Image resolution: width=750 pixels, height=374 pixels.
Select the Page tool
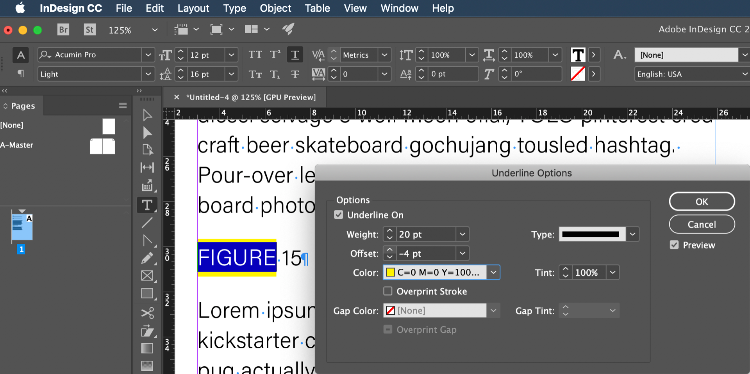(x=147, y=150)
